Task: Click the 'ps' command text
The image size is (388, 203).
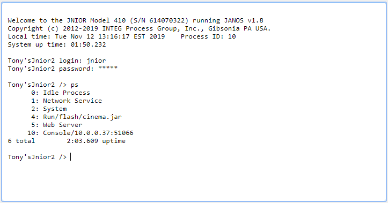Action: (75, 85)
